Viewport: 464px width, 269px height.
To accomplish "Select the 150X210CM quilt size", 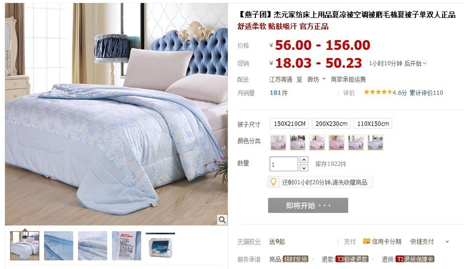I will click(x=289, y=124).
